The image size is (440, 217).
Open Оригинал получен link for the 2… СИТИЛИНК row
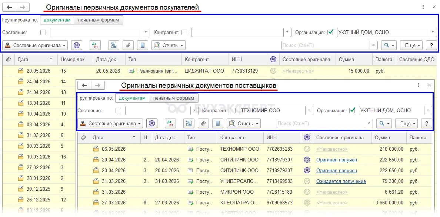point(336,160)
